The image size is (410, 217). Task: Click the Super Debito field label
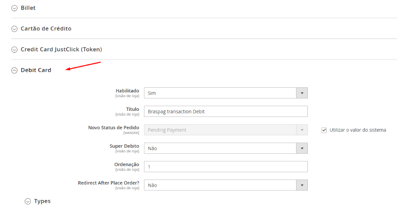coord(124,146)
